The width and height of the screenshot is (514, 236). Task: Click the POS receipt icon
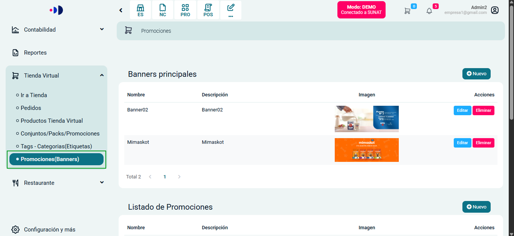208,10
